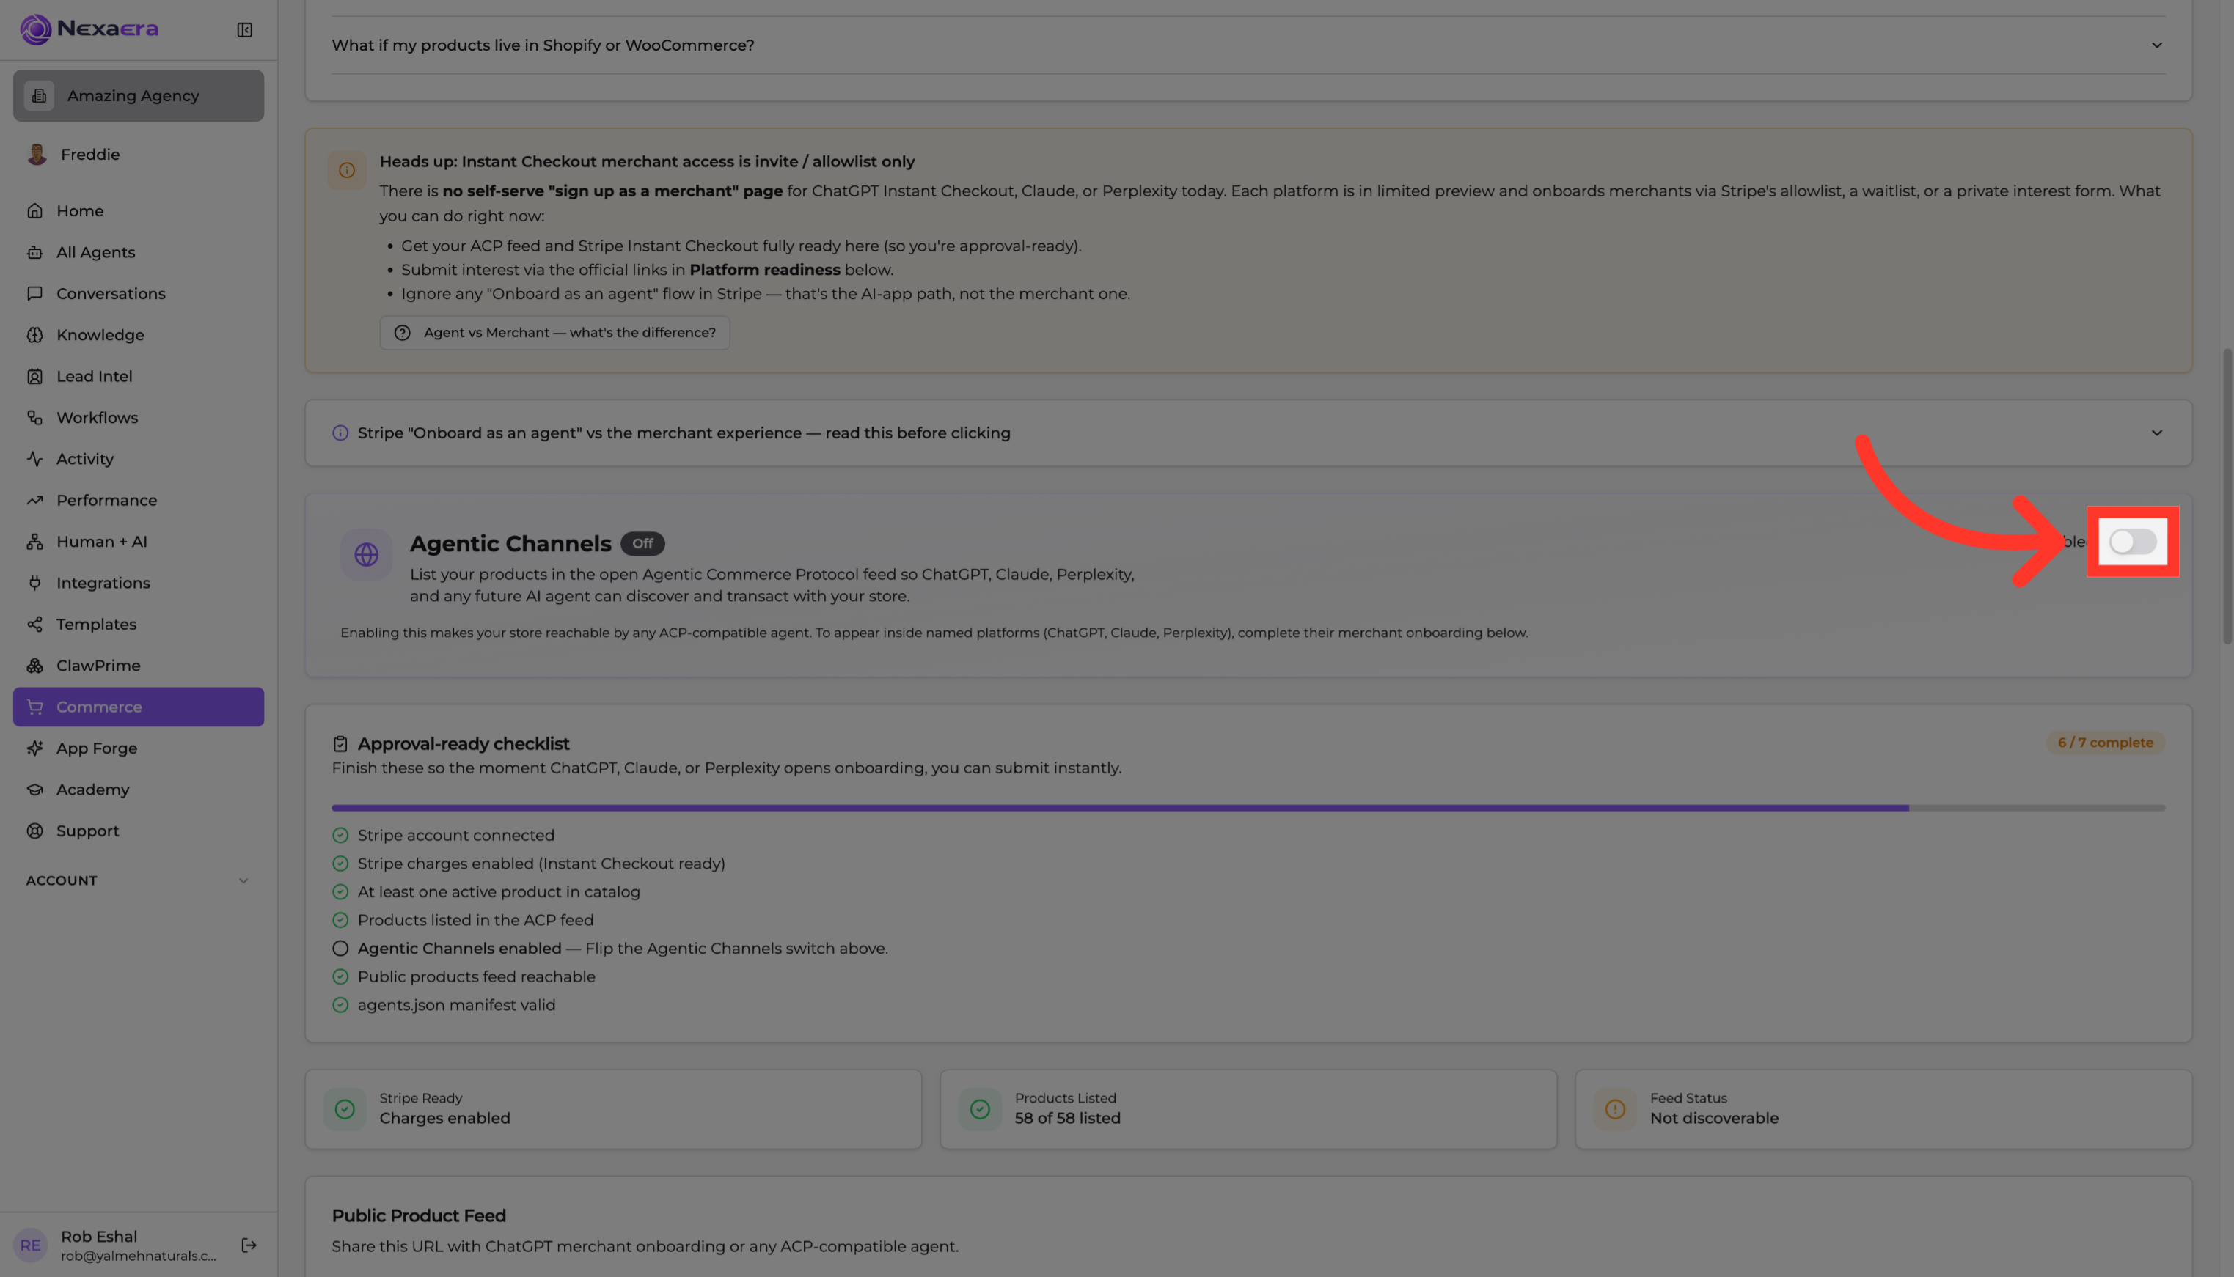Viewport: 2234px width, 1277px height.
Task: Click the Feed Status warning icon
Action: (x=1614, y=1108)
